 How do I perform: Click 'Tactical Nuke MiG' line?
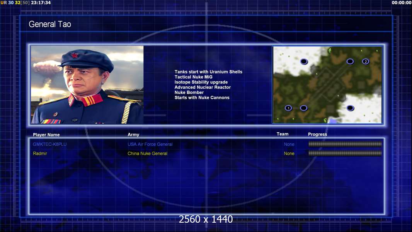[193, 77]
